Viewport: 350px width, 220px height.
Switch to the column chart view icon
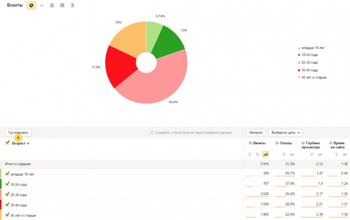(62, 5)
